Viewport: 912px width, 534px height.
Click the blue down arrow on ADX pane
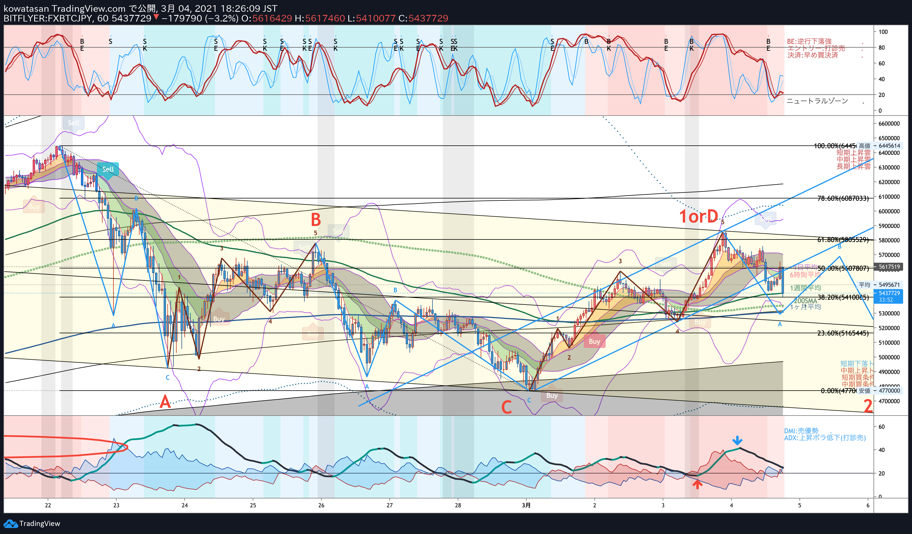point(737,440)
